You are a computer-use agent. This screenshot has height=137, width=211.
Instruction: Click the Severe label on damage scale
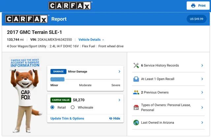pyautogui.click(x=116, y=85)
